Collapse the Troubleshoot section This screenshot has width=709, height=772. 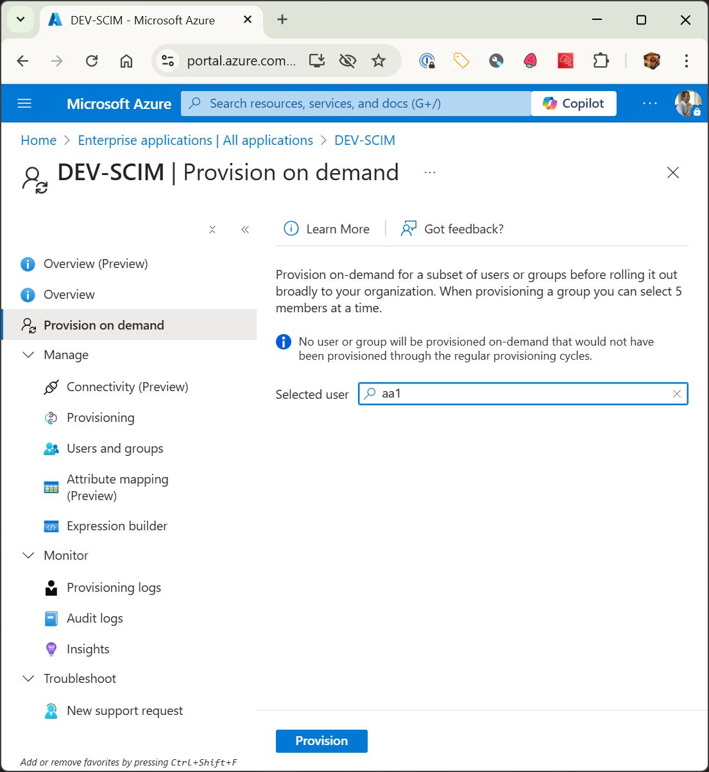tap(28, 678)
